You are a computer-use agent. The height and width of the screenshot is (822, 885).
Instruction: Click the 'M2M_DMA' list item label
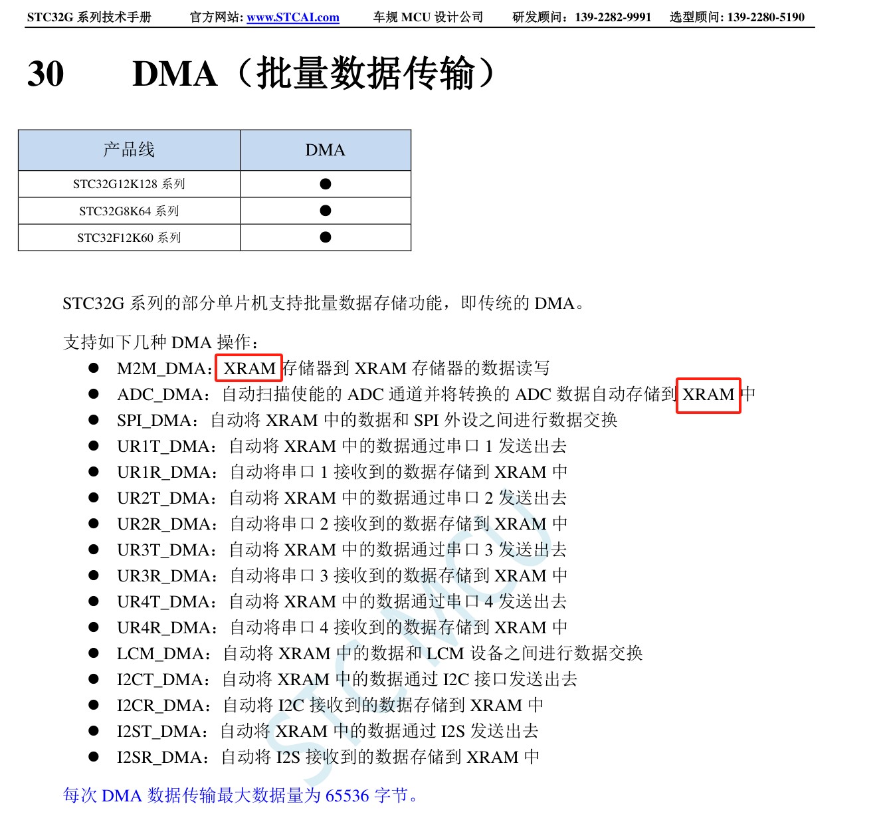click(161, 368)
